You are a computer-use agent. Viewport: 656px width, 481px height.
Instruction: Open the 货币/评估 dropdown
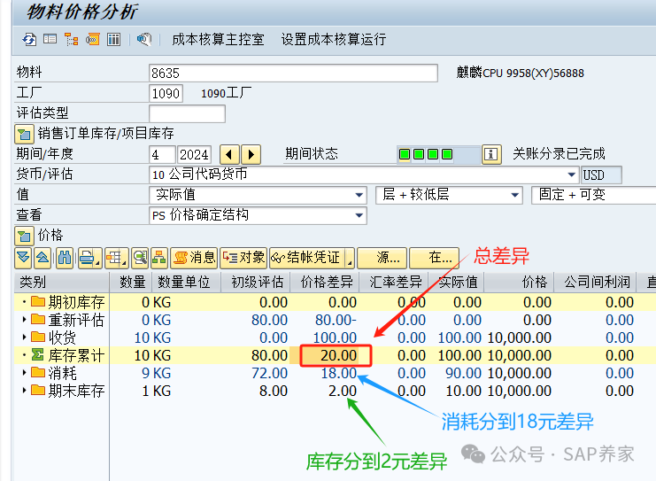(x=572, y=175)
